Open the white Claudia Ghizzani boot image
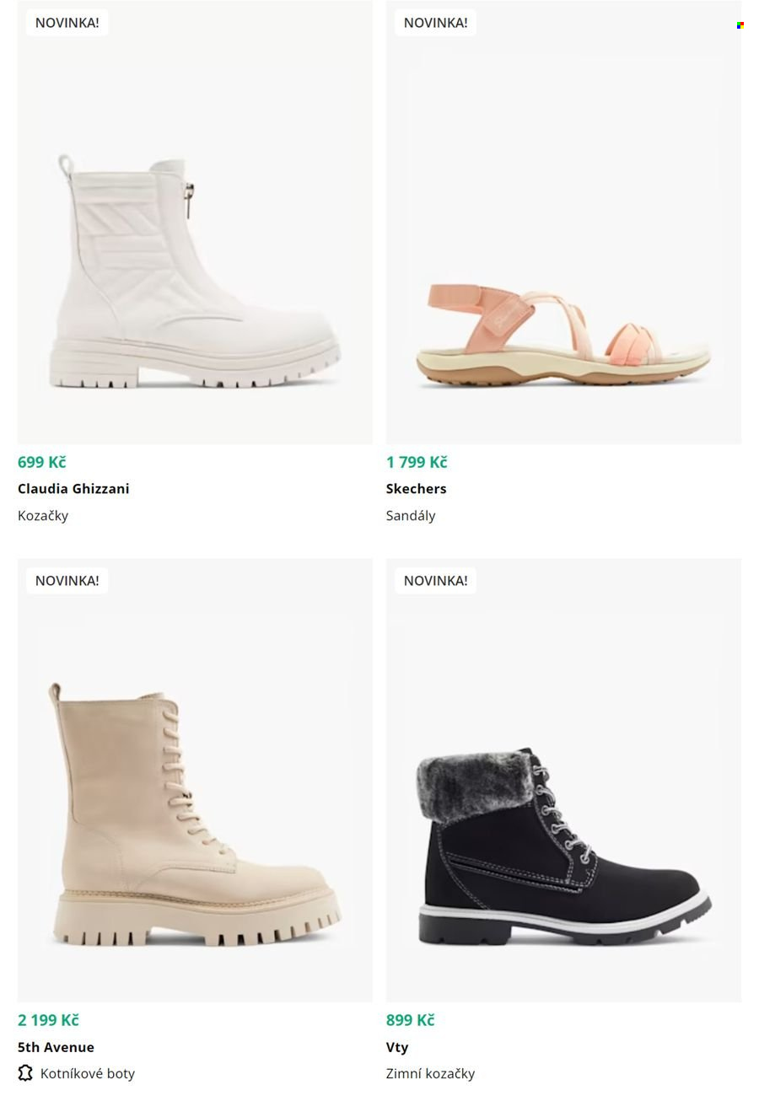759x1101 pixels. [x=195, y=222]
